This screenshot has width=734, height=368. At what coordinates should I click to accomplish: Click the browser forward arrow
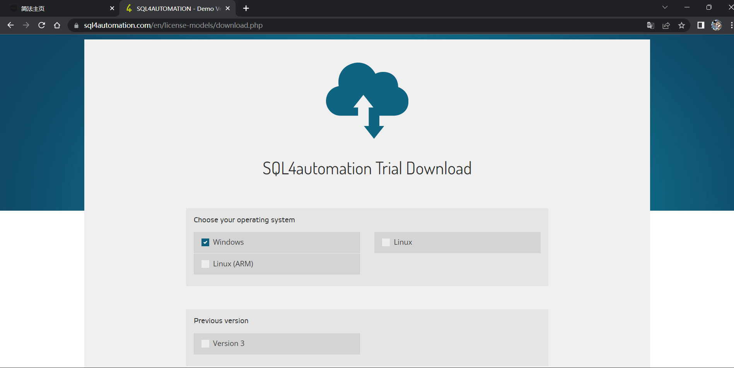point(26,25)
